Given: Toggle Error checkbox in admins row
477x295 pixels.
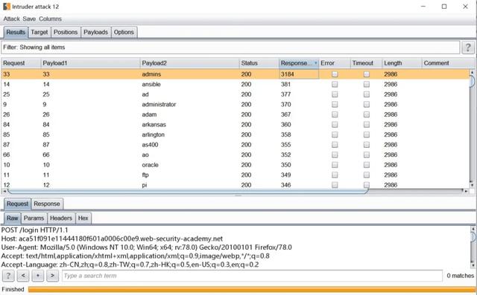Looking at the screenshot, I should (335, 74).
